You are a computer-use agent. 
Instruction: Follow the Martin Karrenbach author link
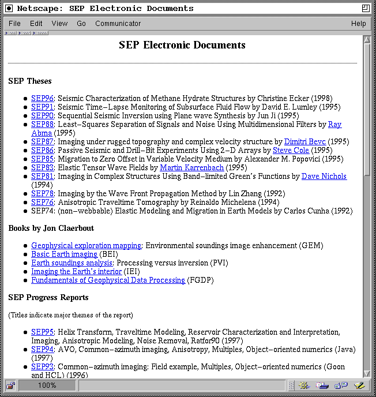coord(191,168)
